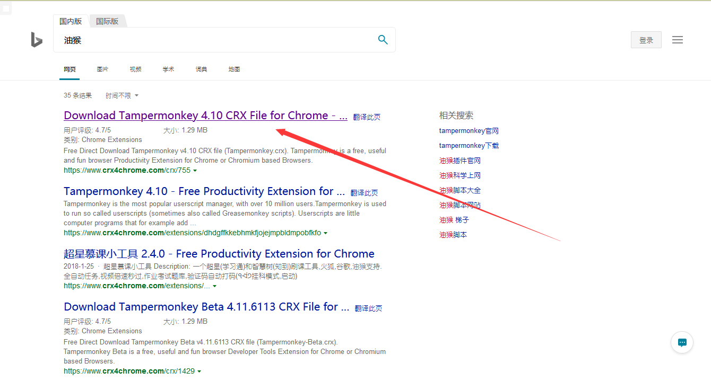Expand the 时间不限 filter dropdown

click(122, 95)
